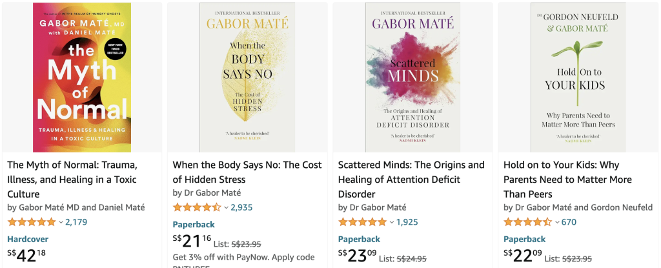This screenshot has height=268, width=661.
Task: Click star rating of The Myth of Normal
Action: pyautogui.click(x=32, y=222)
